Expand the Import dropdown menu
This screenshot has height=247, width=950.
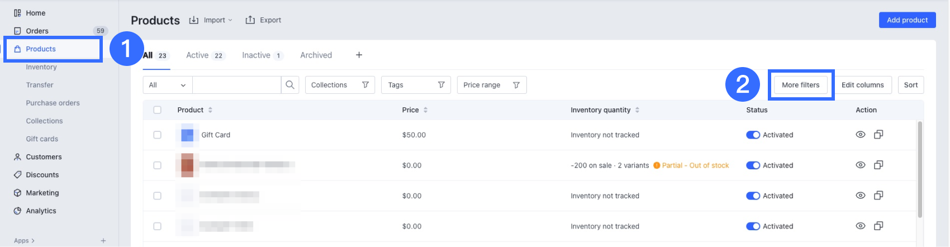pyautogui.click(x=211, y=20)
